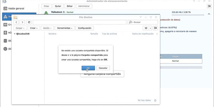Select the Volumen 1 title
Image resolution: width=214 pixels, height=107 pixels.
(58, 12)
